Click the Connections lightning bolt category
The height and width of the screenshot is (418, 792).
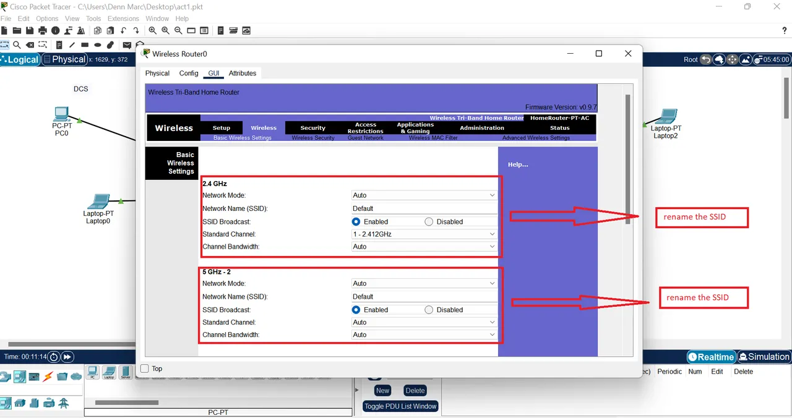(x=48, y=376)
